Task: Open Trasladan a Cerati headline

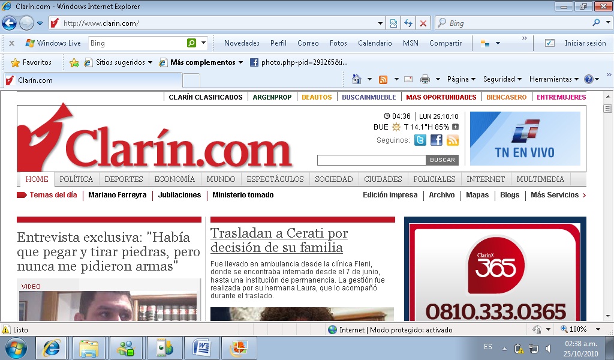Action: click(279, 240)
